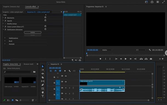Mute the A1 audio track
This screenshot has height=105, width=167.
[x=66, y=88]
